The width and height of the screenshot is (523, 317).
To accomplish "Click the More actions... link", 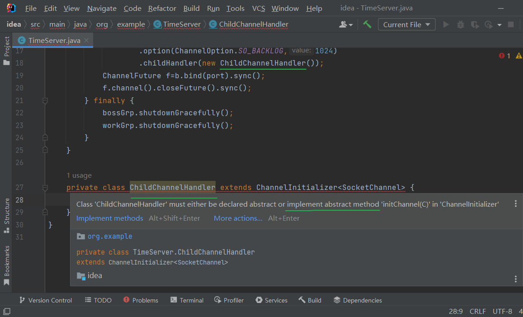I will (238, 218).
